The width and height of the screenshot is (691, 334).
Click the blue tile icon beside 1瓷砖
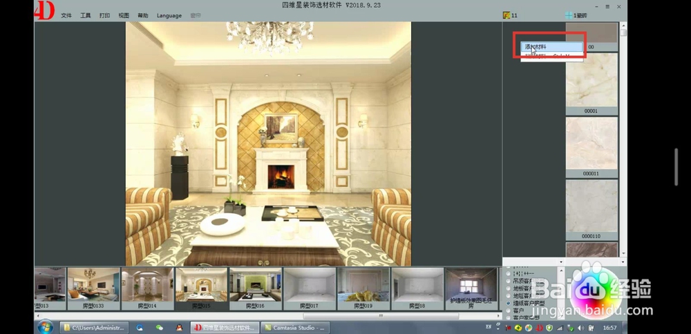coord(569,15)
